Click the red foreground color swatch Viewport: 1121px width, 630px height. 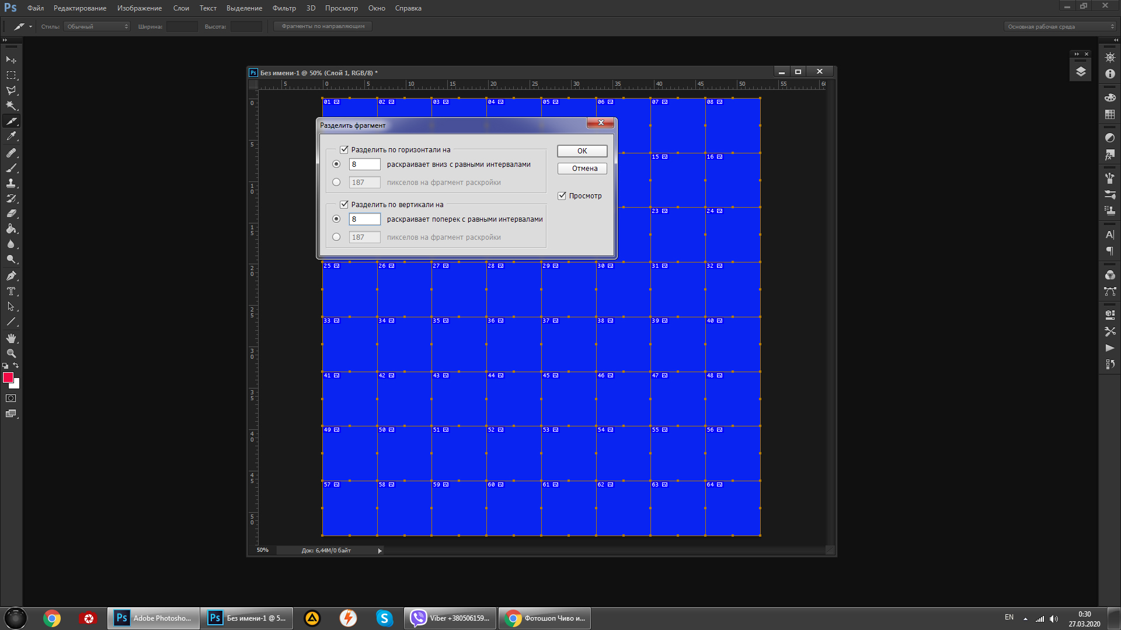[x=8, y=378]
